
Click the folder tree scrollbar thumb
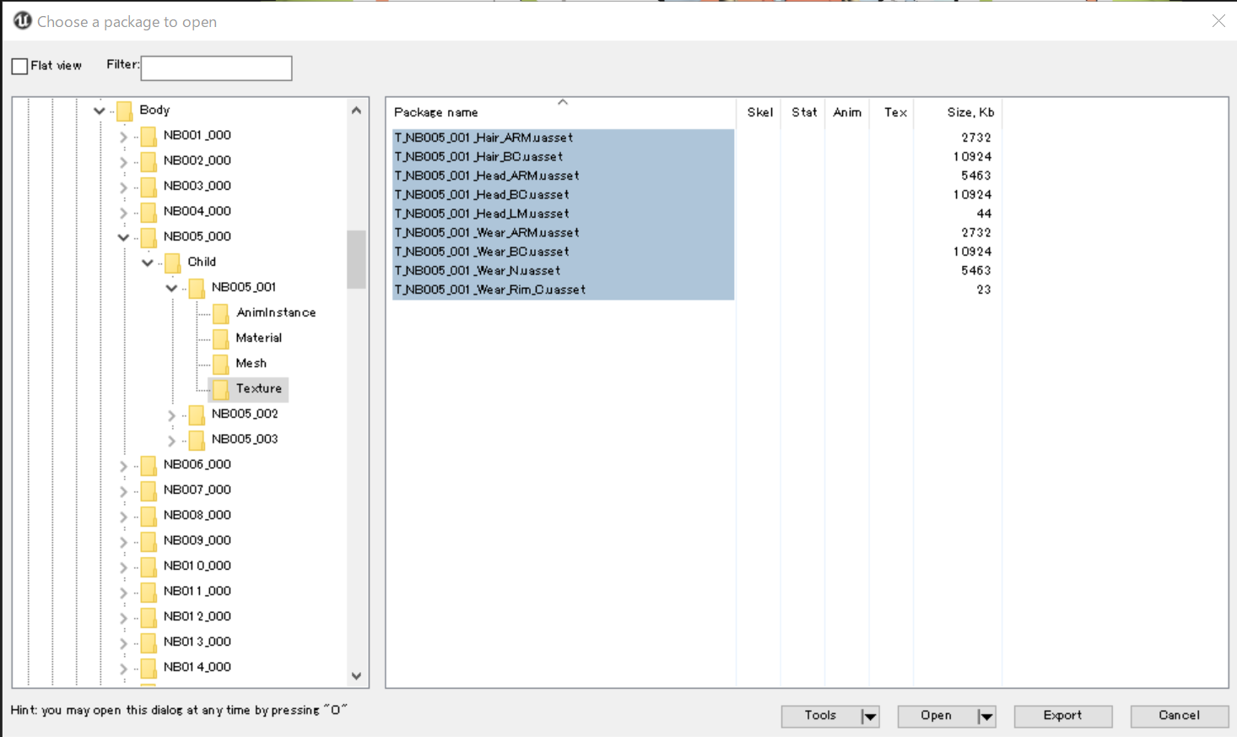click(x=356, y=259)
